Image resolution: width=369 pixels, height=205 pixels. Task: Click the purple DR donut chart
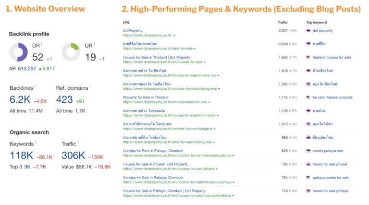coord(18,52)
